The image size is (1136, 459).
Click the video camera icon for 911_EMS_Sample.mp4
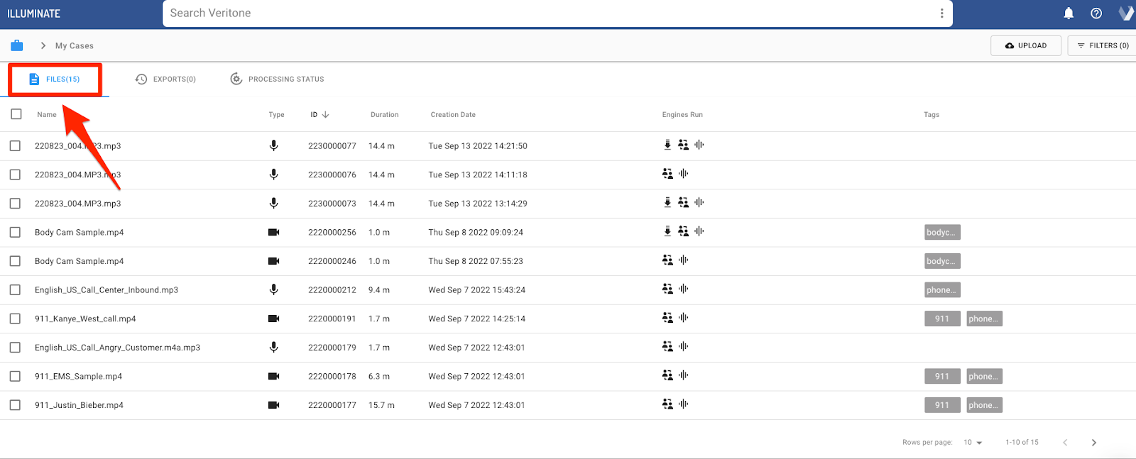coord(273,377)
